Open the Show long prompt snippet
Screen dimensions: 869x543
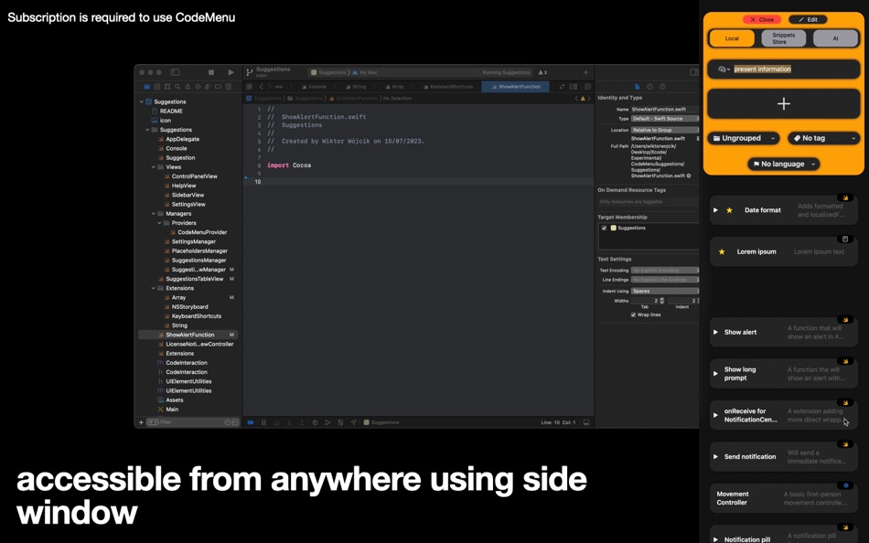pos(784,374)
